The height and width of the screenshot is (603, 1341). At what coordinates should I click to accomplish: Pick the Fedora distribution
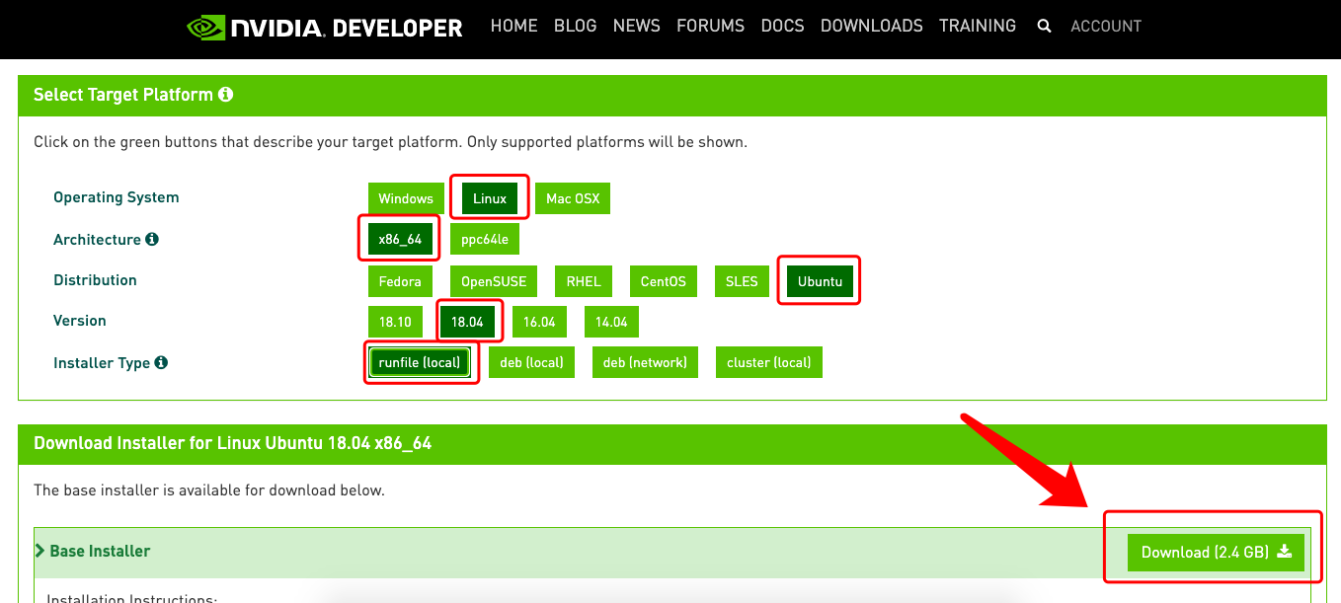coord(400,281)
